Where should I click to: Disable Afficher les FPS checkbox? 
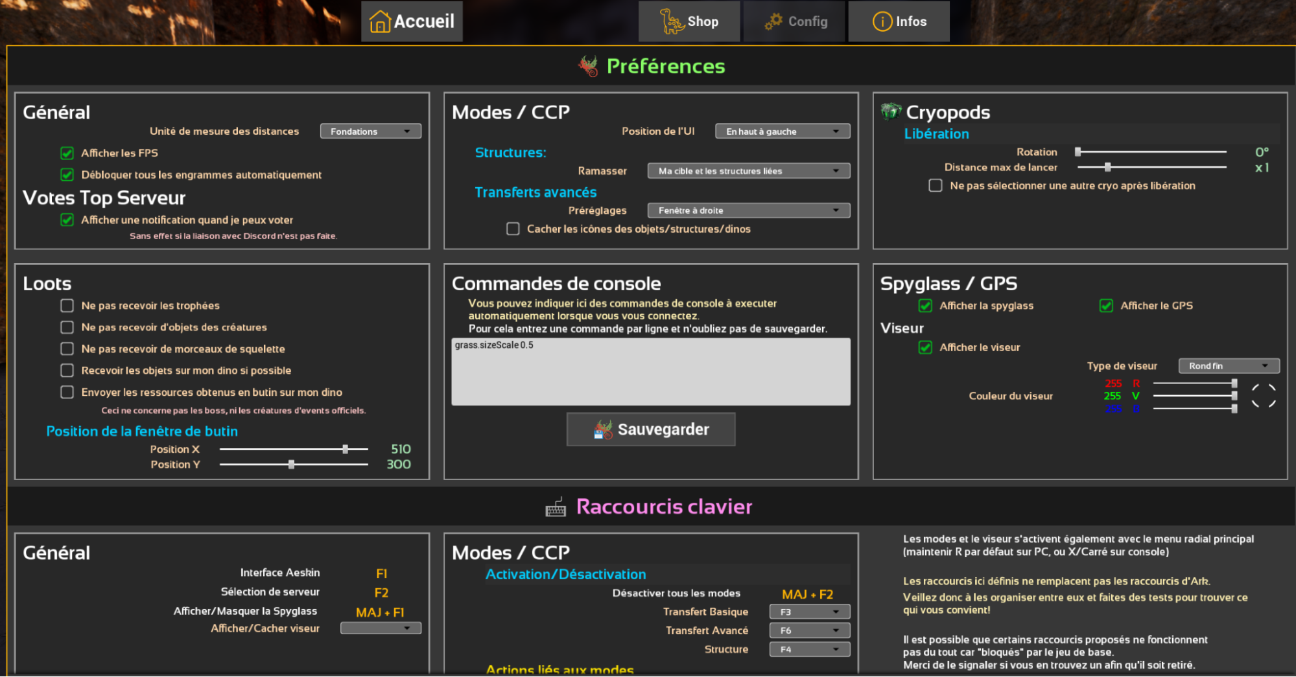pyautogui.click(x=67, y=153)
